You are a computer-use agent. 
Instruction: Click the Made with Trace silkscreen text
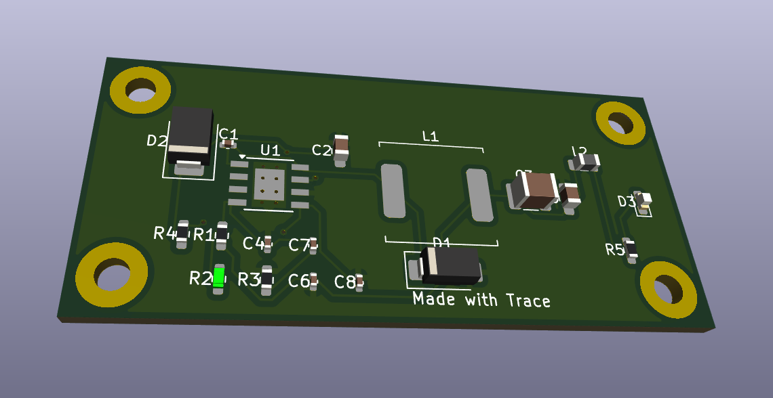tap(483, 300)
